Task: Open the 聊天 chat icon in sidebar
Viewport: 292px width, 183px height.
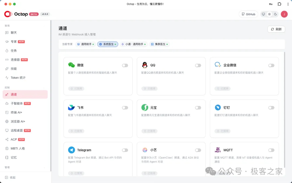Action: pos(7,33)
